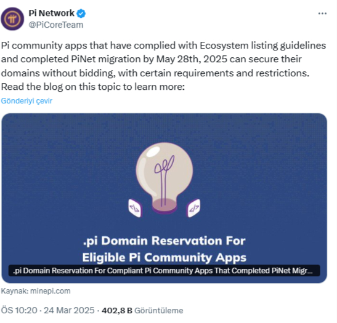
Task: Click the Görüntüleme label
Action: [158, 311]
